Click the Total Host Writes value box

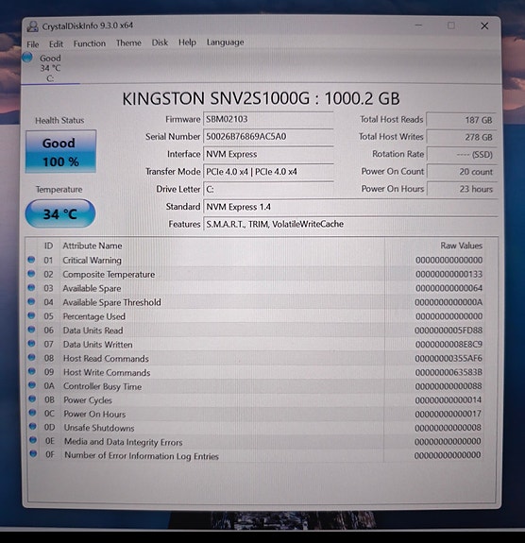(462, 137)
